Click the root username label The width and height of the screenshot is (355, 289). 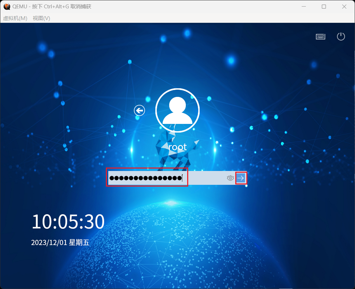177,147
